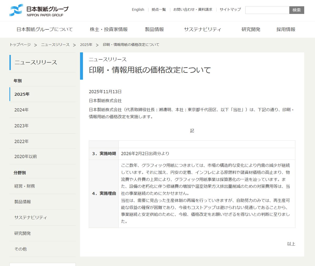
Task: Select サステナビリティ category in sidebar
Action: click(43, 218)
